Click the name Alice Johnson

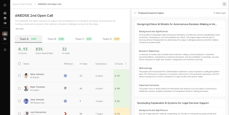37,74
